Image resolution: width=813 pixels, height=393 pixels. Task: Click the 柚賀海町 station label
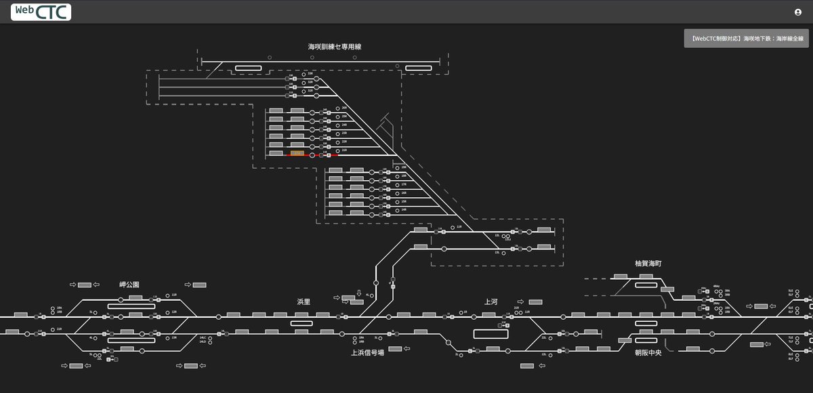coord(648,264)
